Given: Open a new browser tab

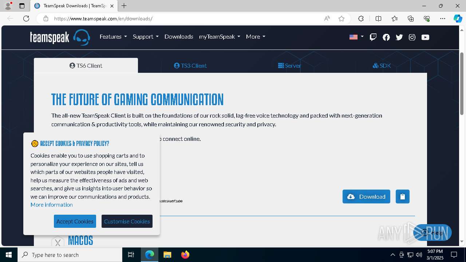Looking at the screenshot, I should (x=124, y=6).
